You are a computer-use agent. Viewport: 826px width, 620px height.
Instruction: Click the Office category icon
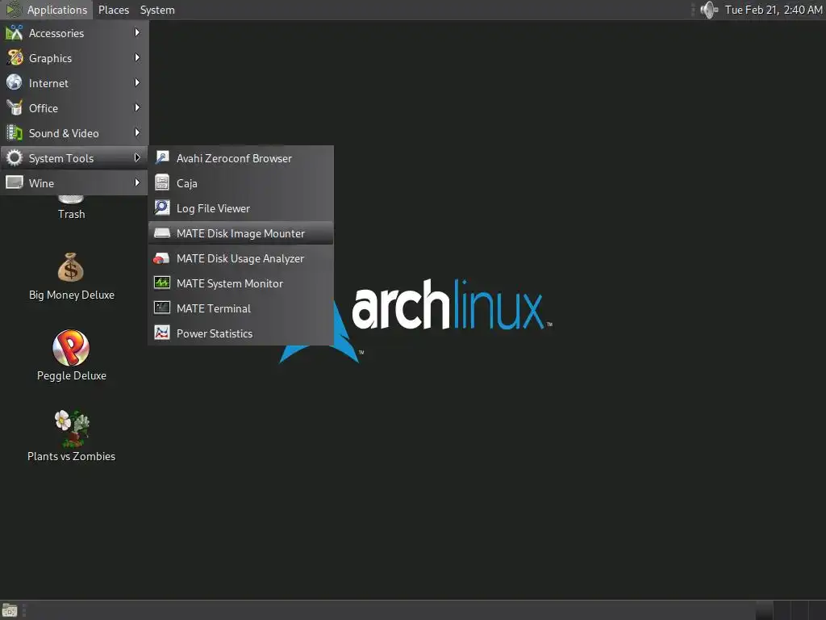(15, 107)
